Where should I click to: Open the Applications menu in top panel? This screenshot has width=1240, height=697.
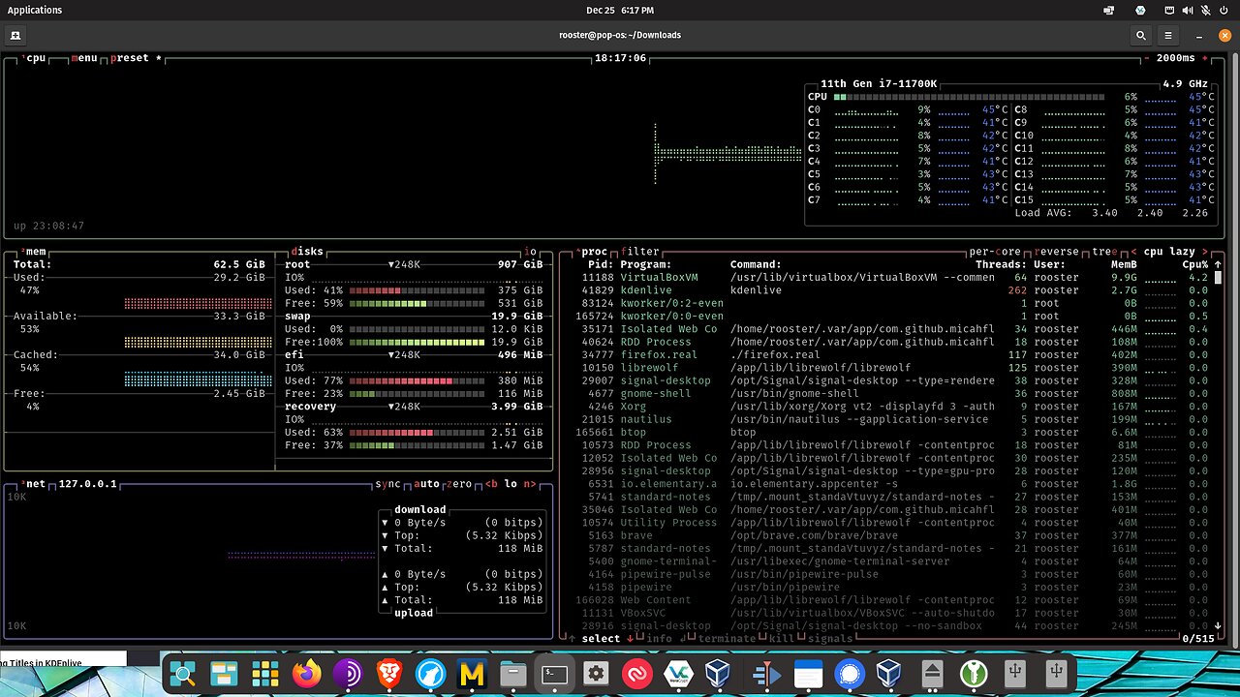pyautogui.click(x=35, y=10)
